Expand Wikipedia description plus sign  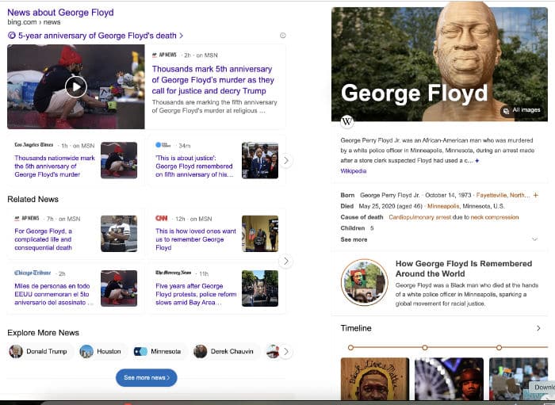point(477,161)
